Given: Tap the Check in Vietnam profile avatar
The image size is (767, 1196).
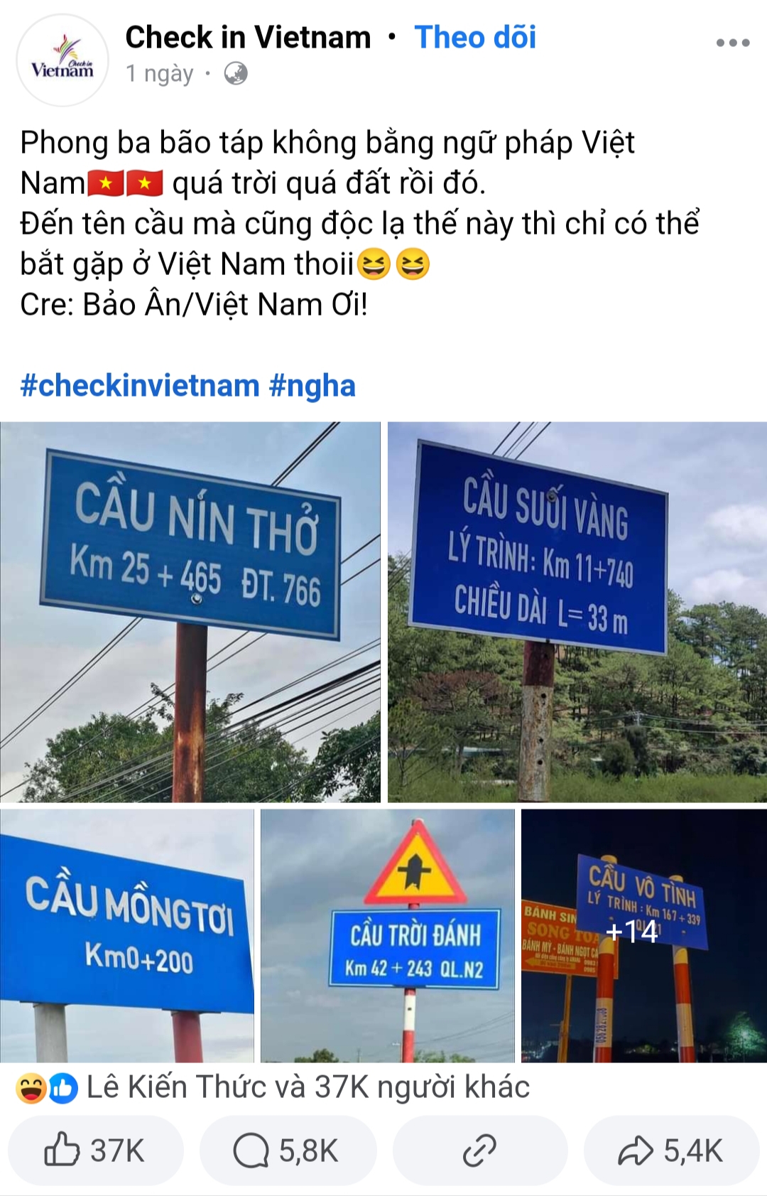Looking at the screenshot, I should point(62,60).
